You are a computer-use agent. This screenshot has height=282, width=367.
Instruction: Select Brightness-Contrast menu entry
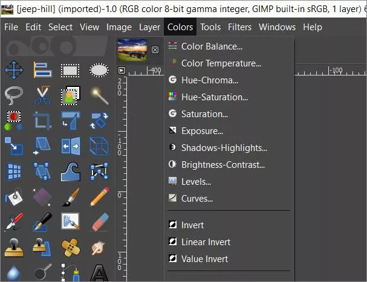tap(222, 165)
